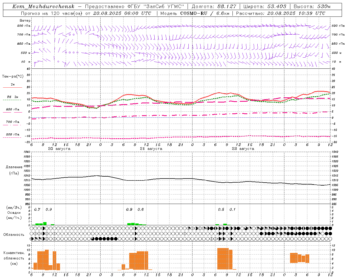The width and height of the screenshot is (346, 277).
Task: Click the 0.6 precipitation value
Action: coord(141,210)
